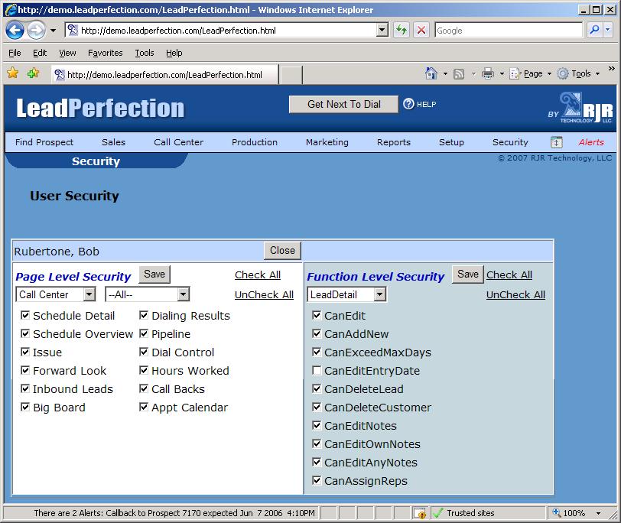This screenshot has height=523, width=621.
Task: Focus the Google search box
Action: [509, 30]
